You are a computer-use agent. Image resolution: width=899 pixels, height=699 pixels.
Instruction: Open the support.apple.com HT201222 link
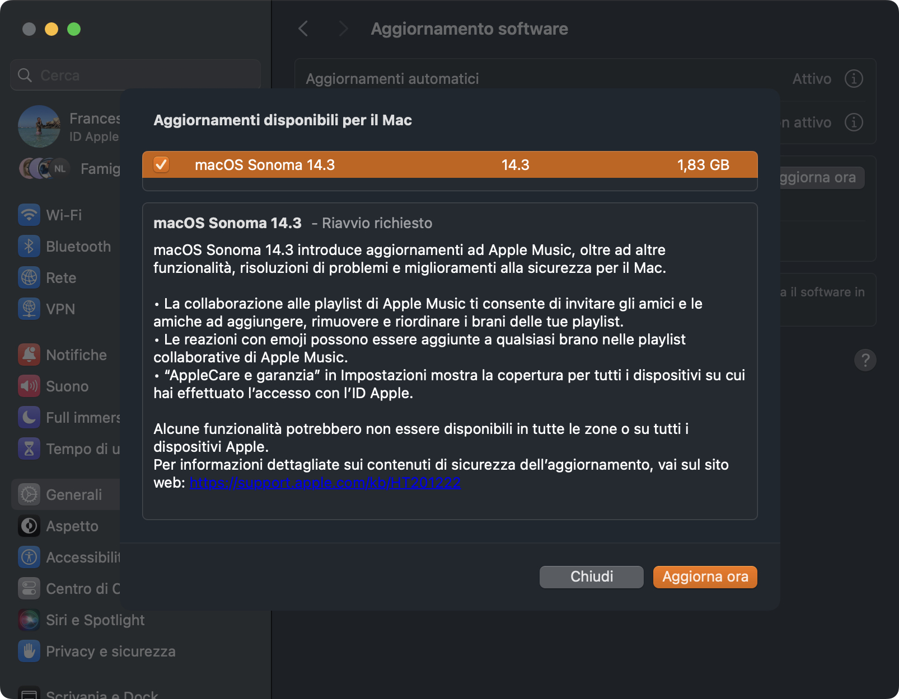coord(325,483)
